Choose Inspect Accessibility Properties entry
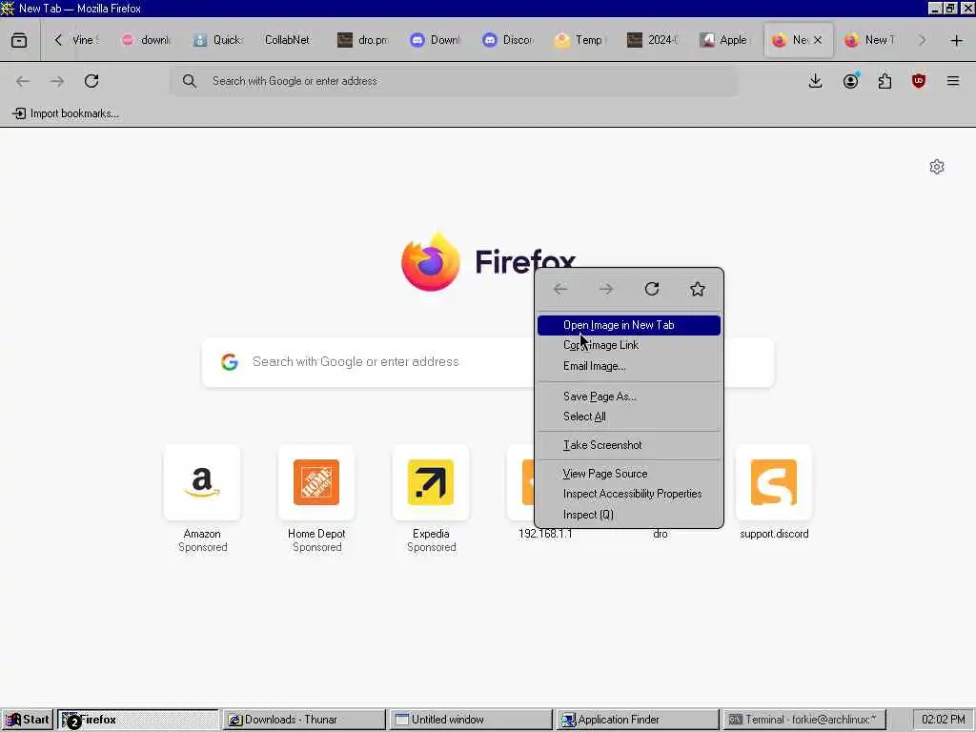This screenshot has width=976, height=732. tap(629, 494)
